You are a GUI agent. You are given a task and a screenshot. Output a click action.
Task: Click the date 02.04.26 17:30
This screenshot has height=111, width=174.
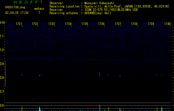pos(17,13)
